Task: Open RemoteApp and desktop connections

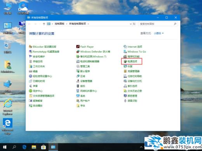Action: pos(44,52)
